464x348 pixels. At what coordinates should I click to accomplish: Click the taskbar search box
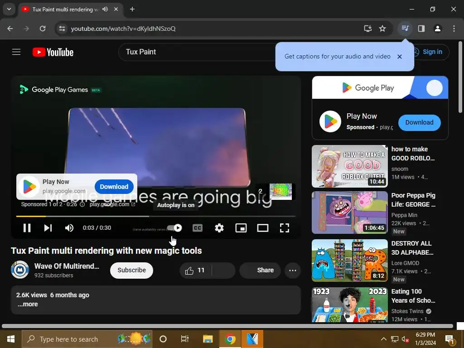click(87, 339)
